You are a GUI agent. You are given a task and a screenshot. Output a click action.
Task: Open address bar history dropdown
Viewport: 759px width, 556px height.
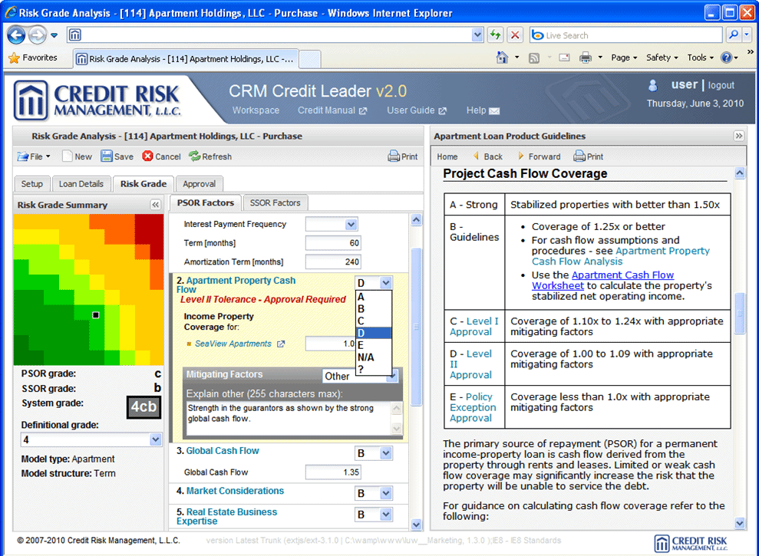tap(477, 35)
